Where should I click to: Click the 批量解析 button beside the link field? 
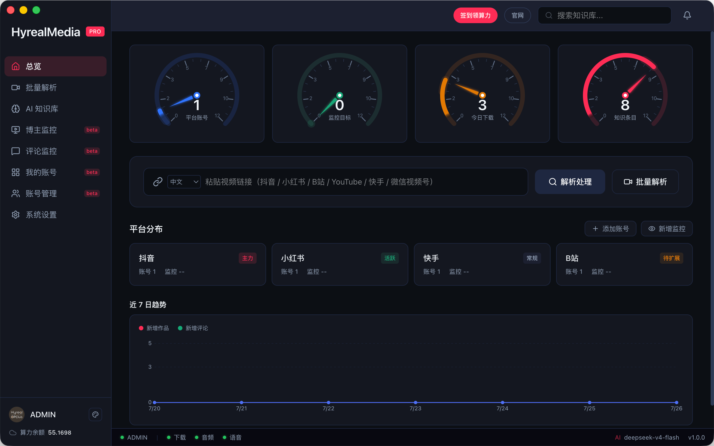[x=645, y=182]
